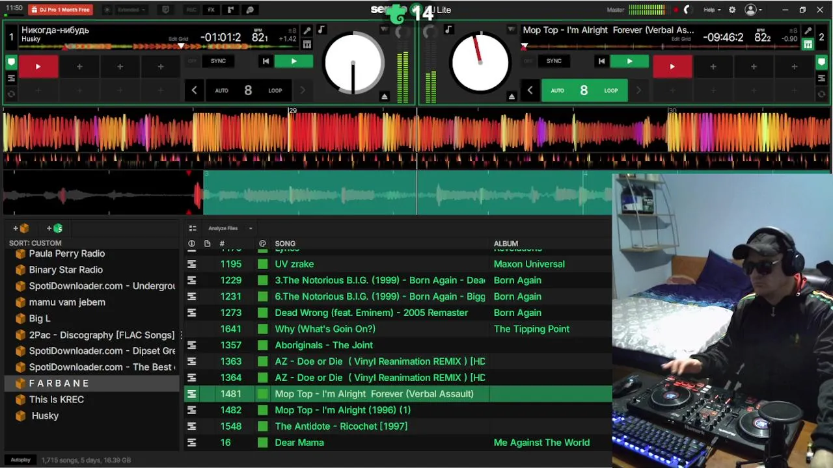Add a new crate

[20, 228]
